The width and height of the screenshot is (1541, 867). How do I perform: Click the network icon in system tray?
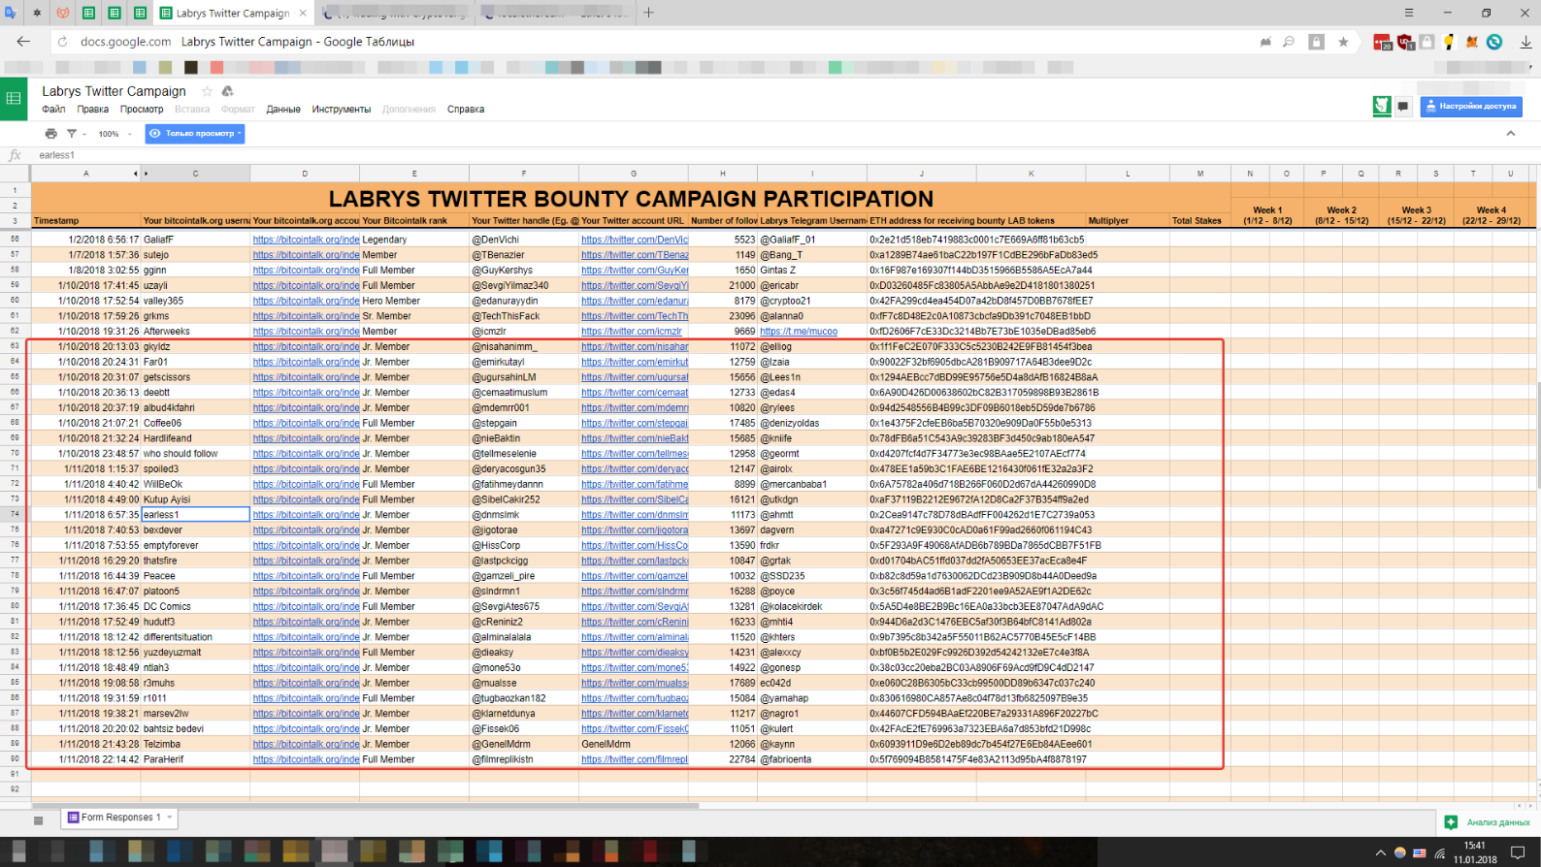click(x=1440, y=852)
